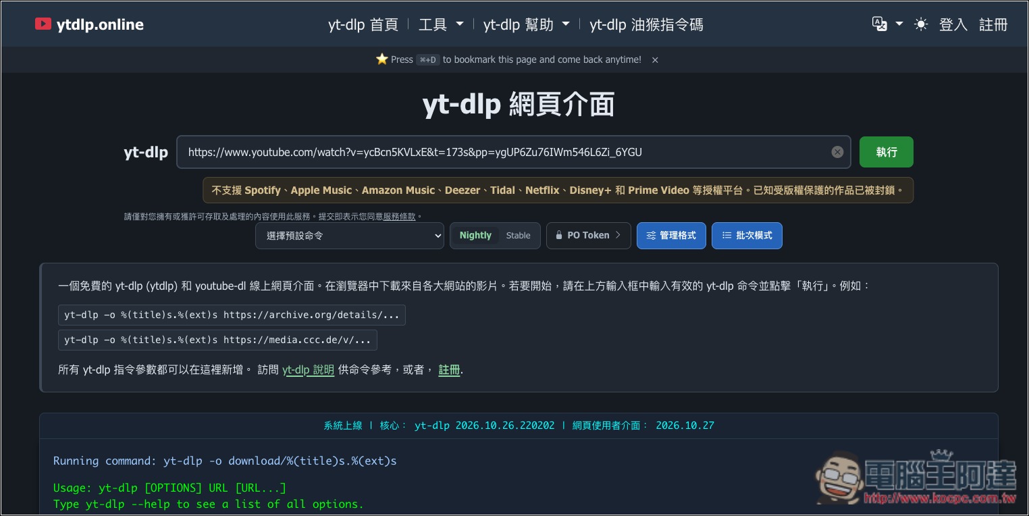
Task: Select the Stable build option
Action: 519,236
